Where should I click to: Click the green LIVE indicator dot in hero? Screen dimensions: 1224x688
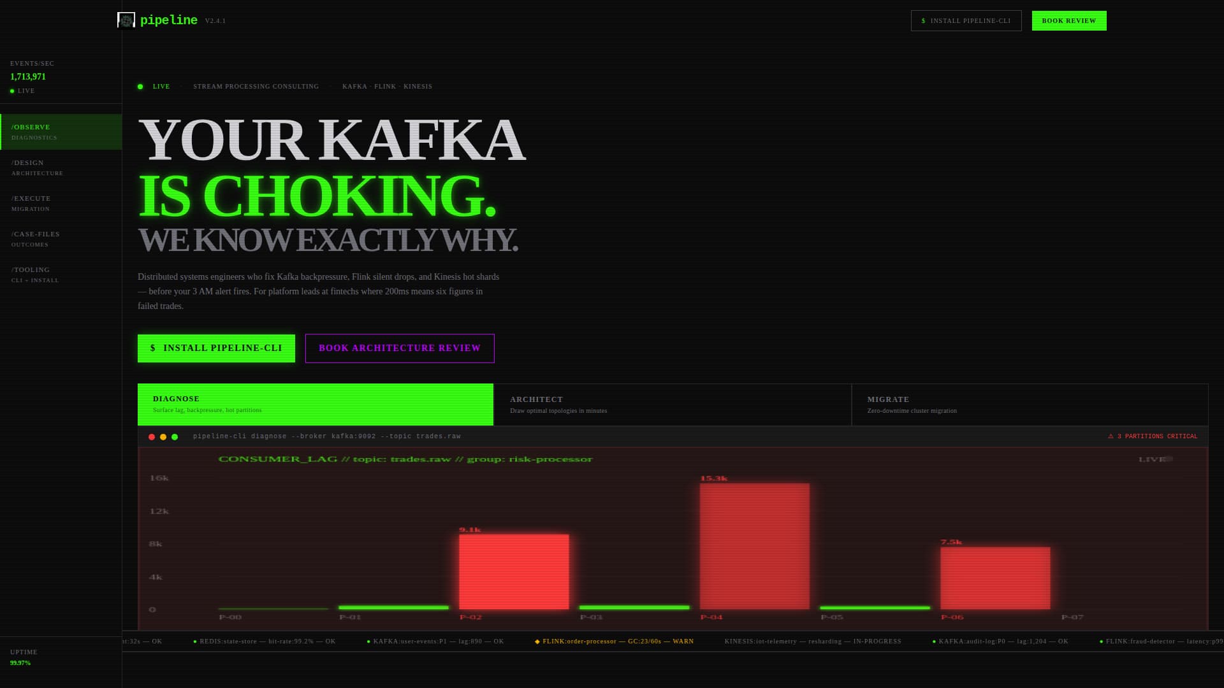pos(140,87)
